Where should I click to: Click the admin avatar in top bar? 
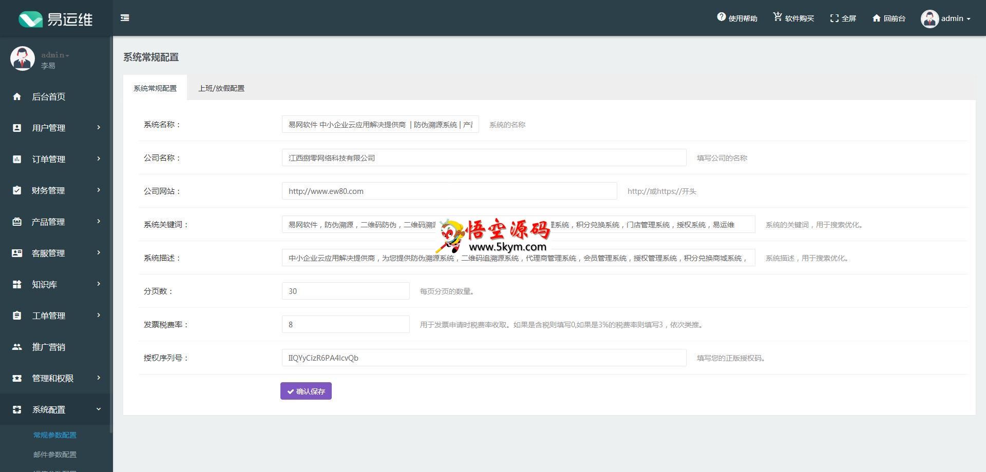[x=930, y=18]
